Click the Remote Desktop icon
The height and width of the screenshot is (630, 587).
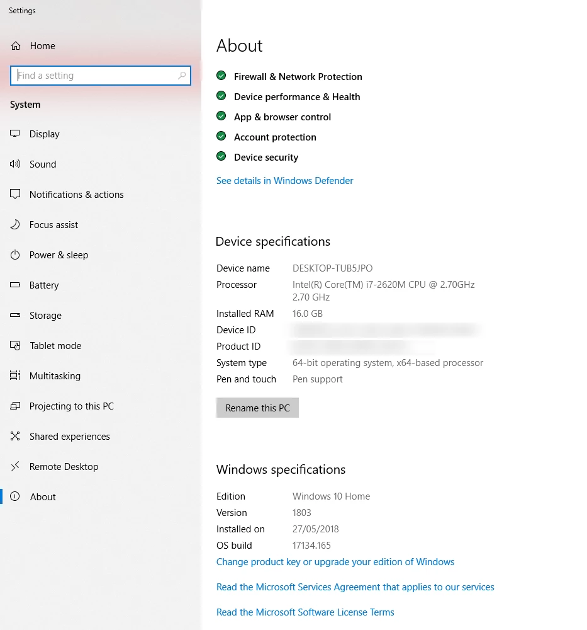click(15, 466)
